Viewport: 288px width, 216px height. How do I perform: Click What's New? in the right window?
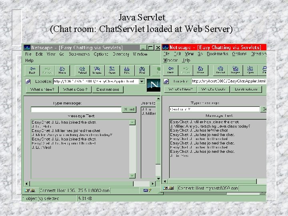coord(180,89)
